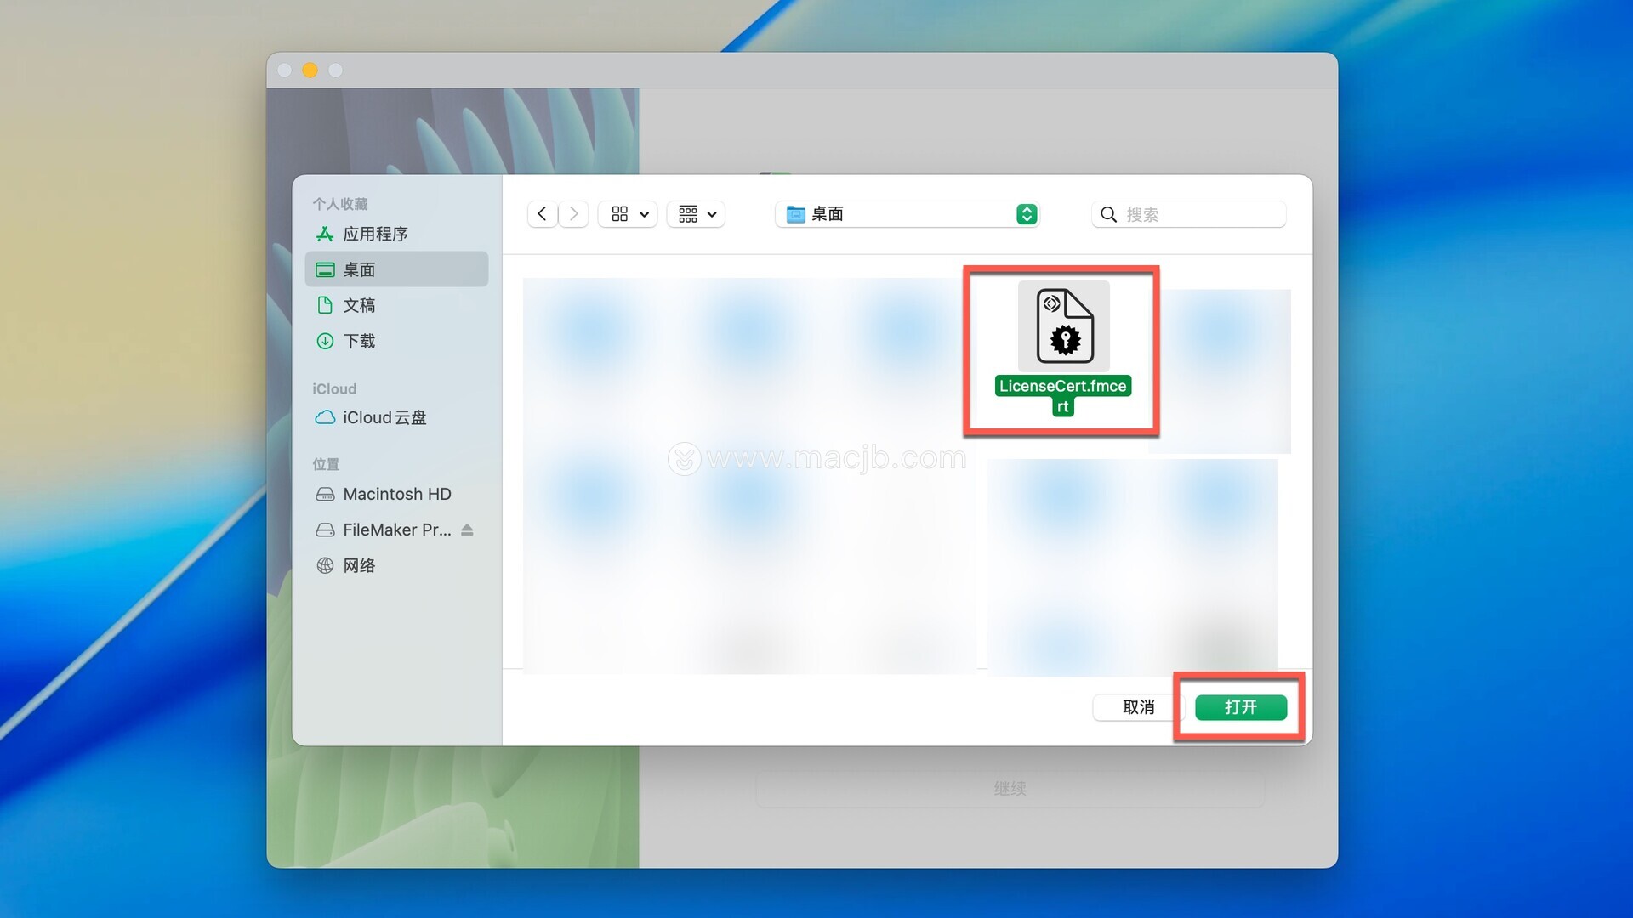Click the Cancel (取消) button
Image resolution: width=1633 pixels, height=918 pixels.
[1137, 707]
